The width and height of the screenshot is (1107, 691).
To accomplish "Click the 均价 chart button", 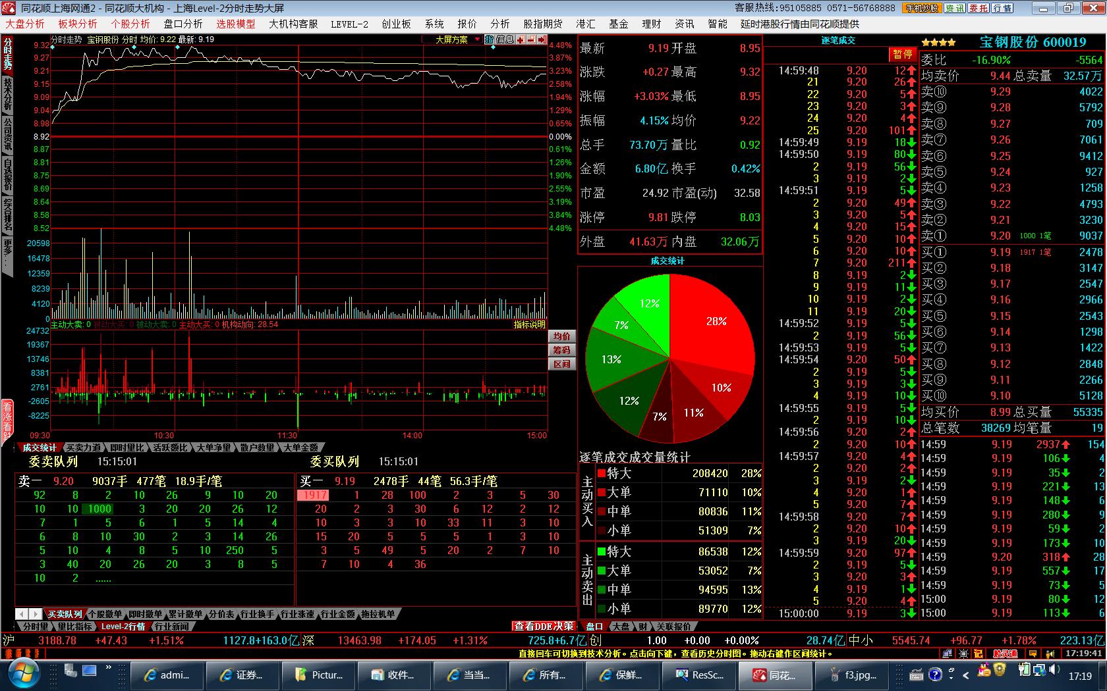I will tap(562, 336).
